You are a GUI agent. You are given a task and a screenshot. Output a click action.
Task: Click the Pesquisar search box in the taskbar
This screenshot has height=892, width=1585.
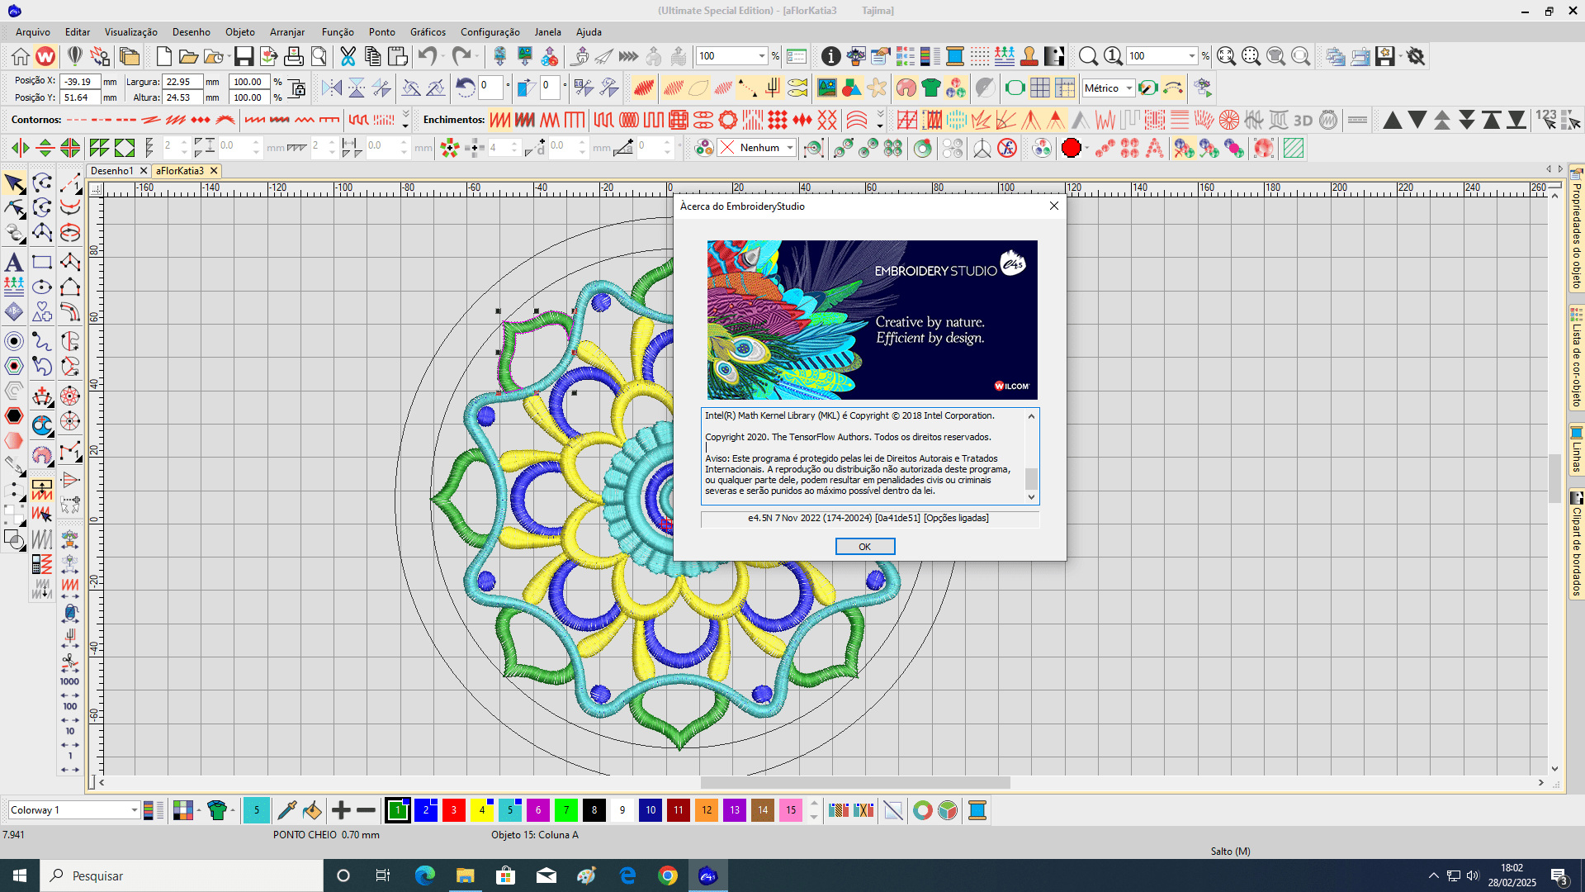pos(182,875)
